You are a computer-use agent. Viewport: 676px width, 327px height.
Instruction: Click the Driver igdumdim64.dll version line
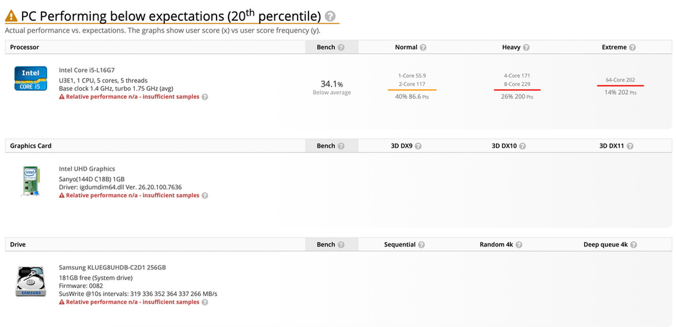click(120, 187)
